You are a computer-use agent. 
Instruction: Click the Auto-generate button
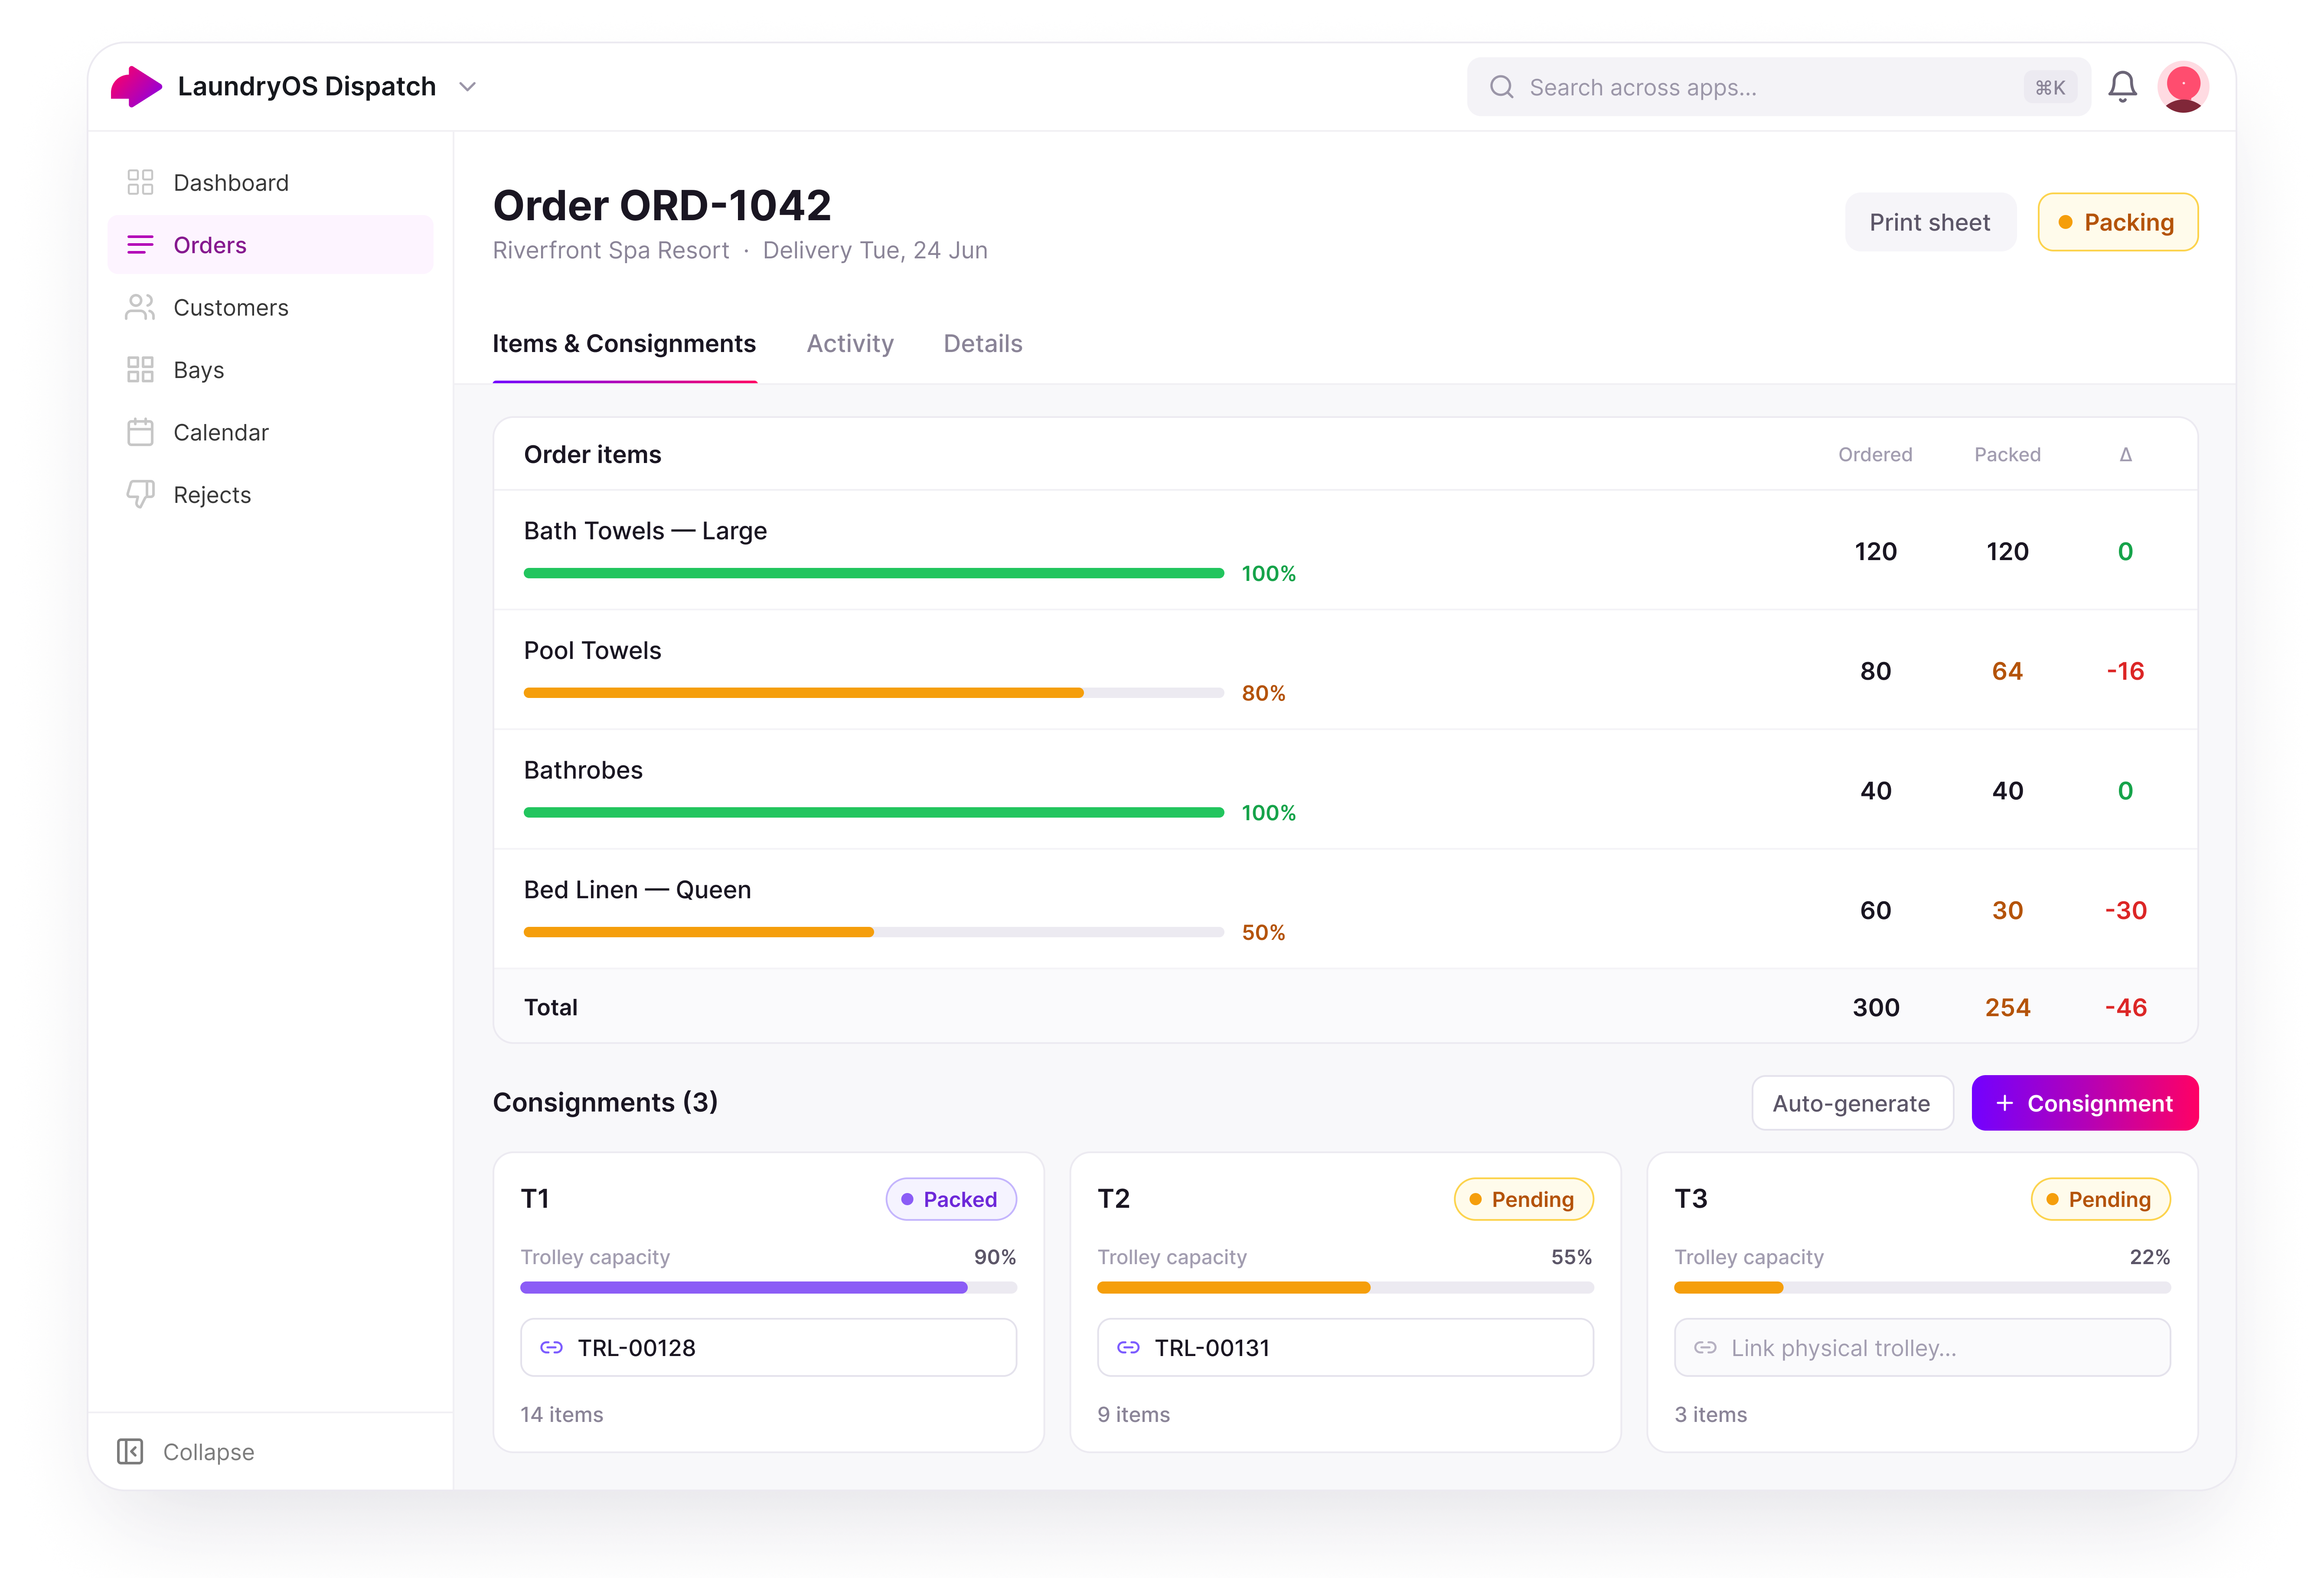coord(1851,1103)
